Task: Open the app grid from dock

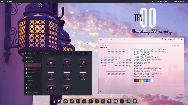Action: [x=53, y=101]
